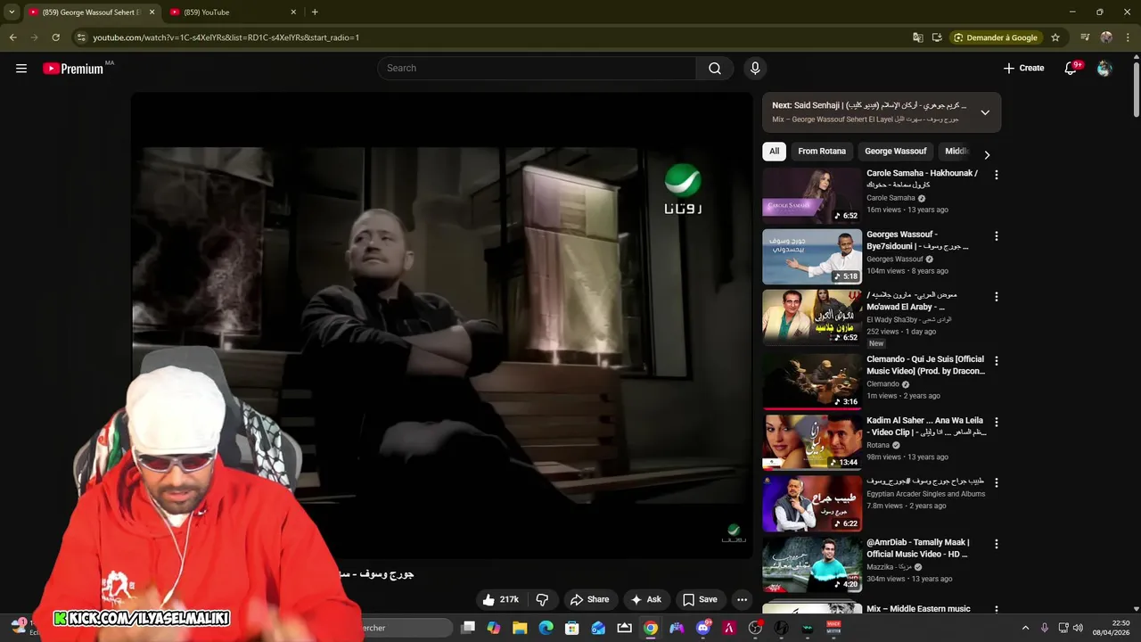
Task: Open Kadim Al Saher Ana Wa Leila thumbnail
Action: point(812,441)
